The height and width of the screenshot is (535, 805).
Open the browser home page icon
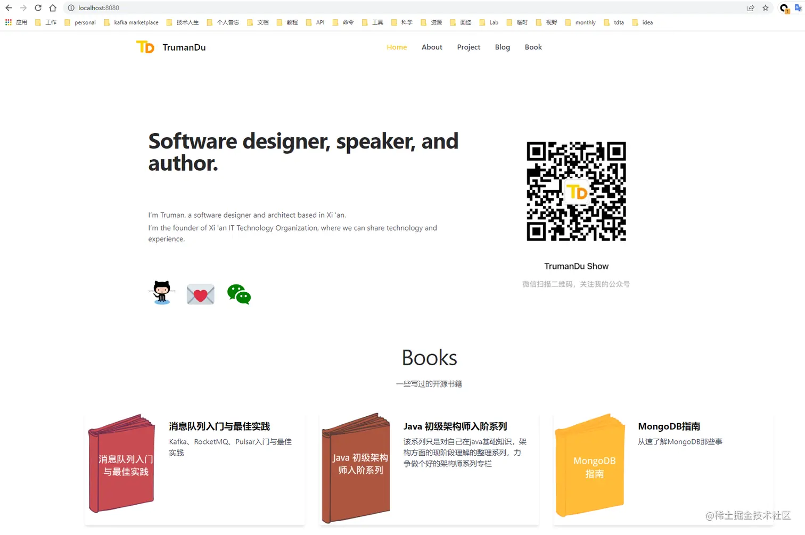tap(53, 8)
